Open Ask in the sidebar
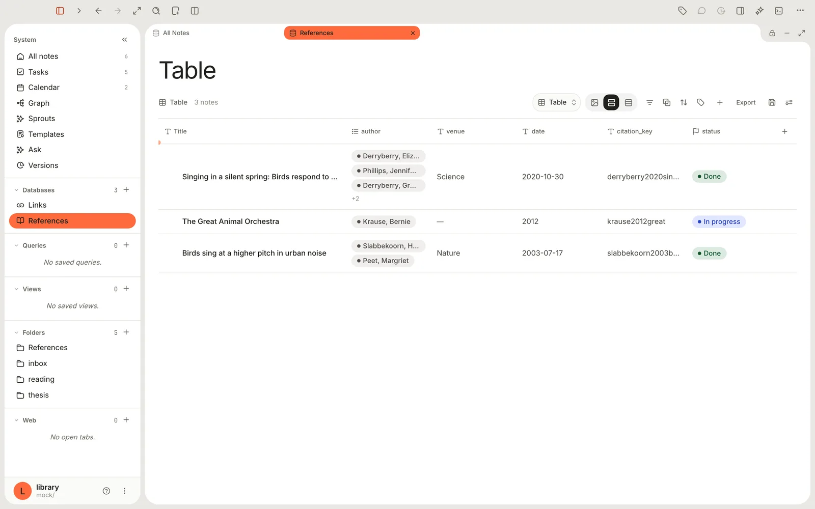 72,150
